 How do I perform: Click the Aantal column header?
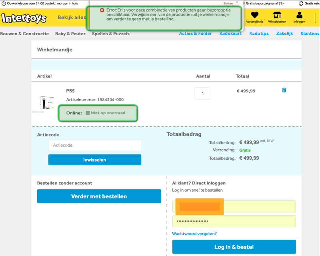pyautogui.click(x=203, y=76)
